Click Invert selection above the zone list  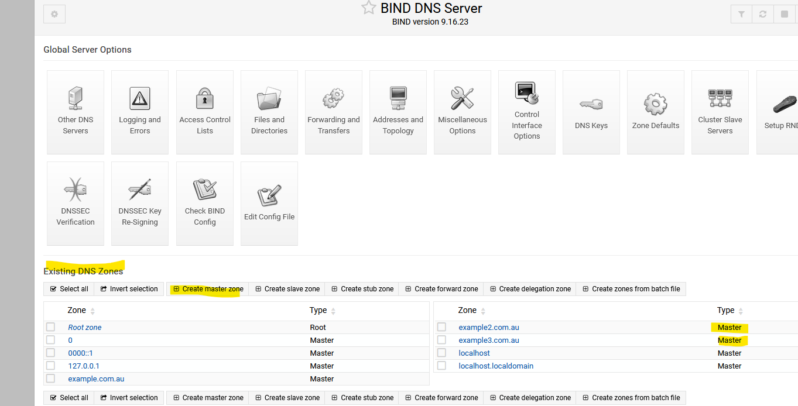[129, 289]
